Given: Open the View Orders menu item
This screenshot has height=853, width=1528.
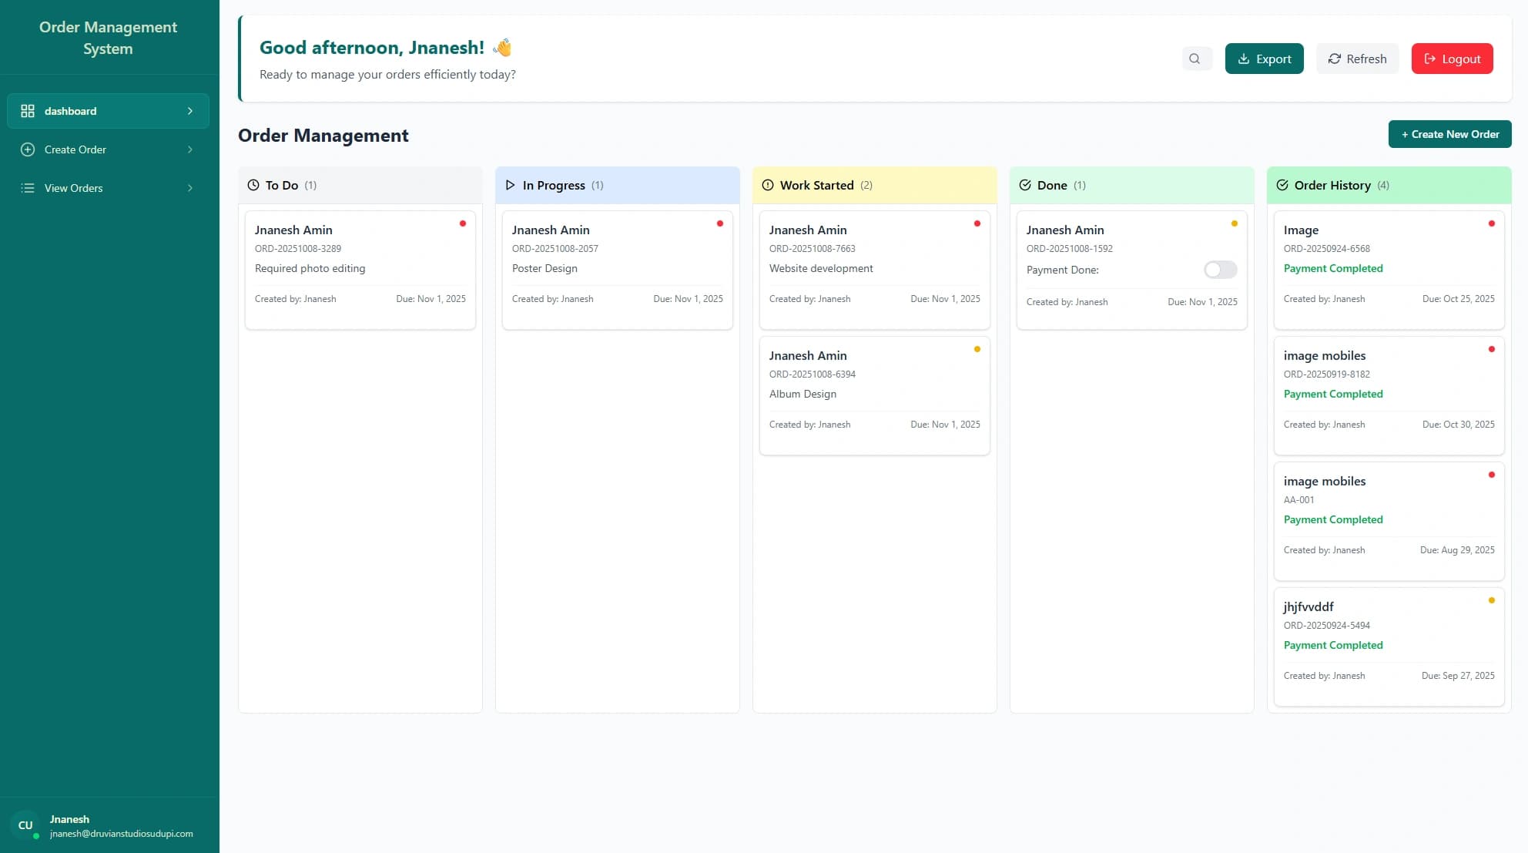Looking at the screenshot, I should point(73,187).
